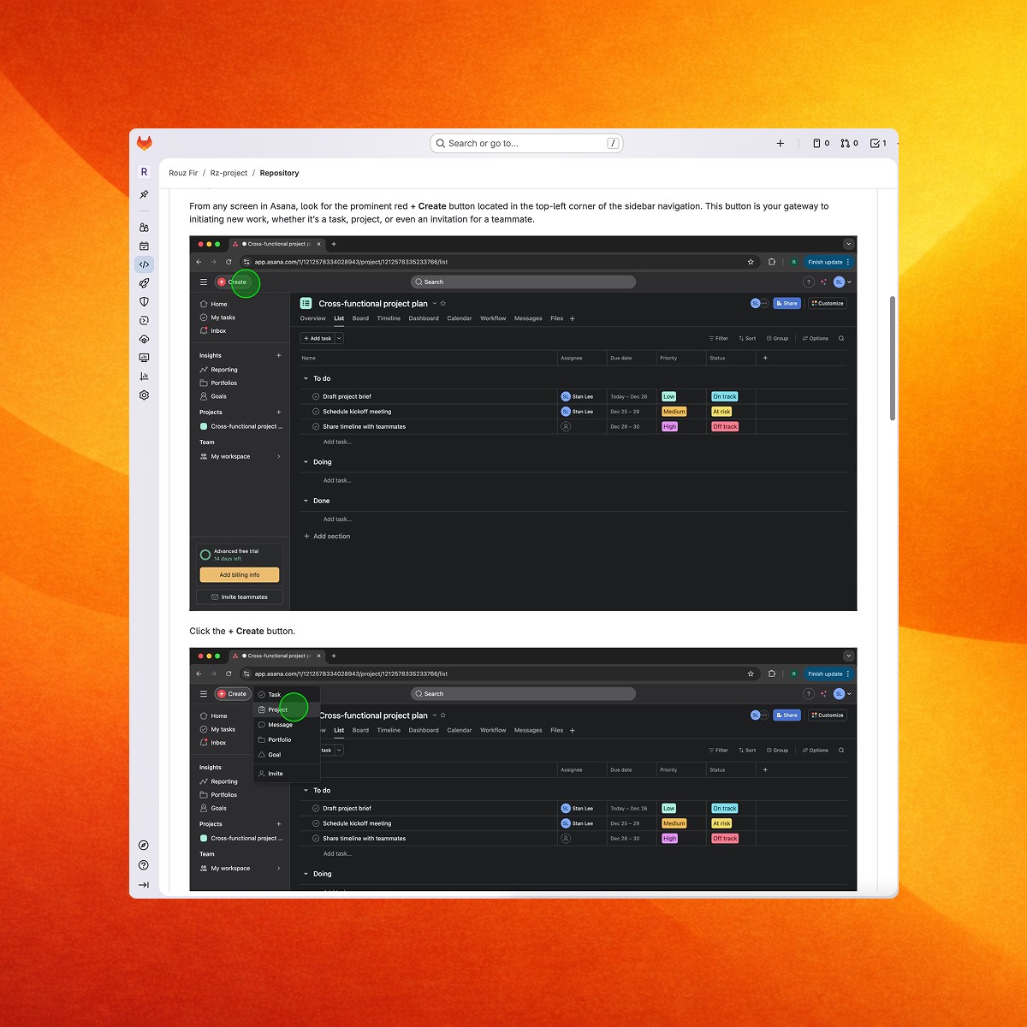Expand the GitLab sidebar with arrow icon

[144, 885]
